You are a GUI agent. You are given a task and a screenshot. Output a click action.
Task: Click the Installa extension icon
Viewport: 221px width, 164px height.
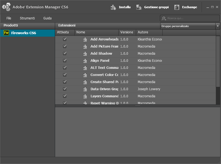click(x=114, y=7)
